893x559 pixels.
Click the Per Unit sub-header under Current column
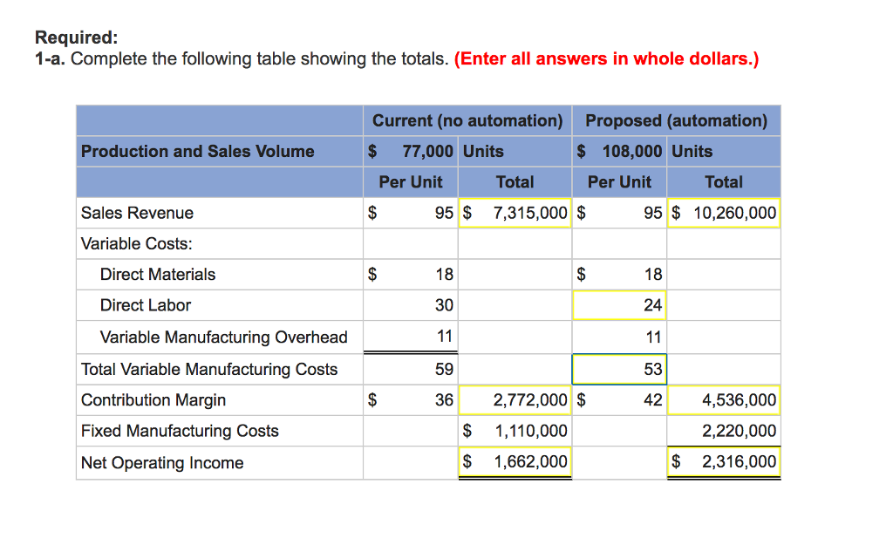point(410,181)
